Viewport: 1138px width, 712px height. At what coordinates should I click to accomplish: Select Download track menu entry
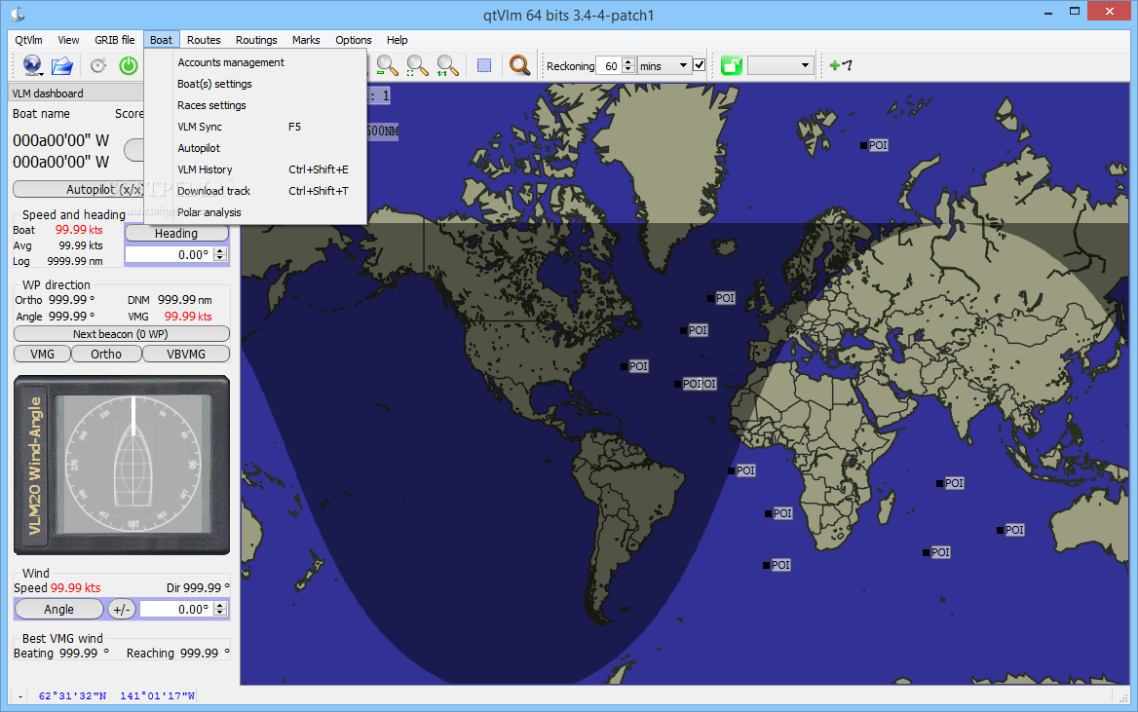[255, 191]
